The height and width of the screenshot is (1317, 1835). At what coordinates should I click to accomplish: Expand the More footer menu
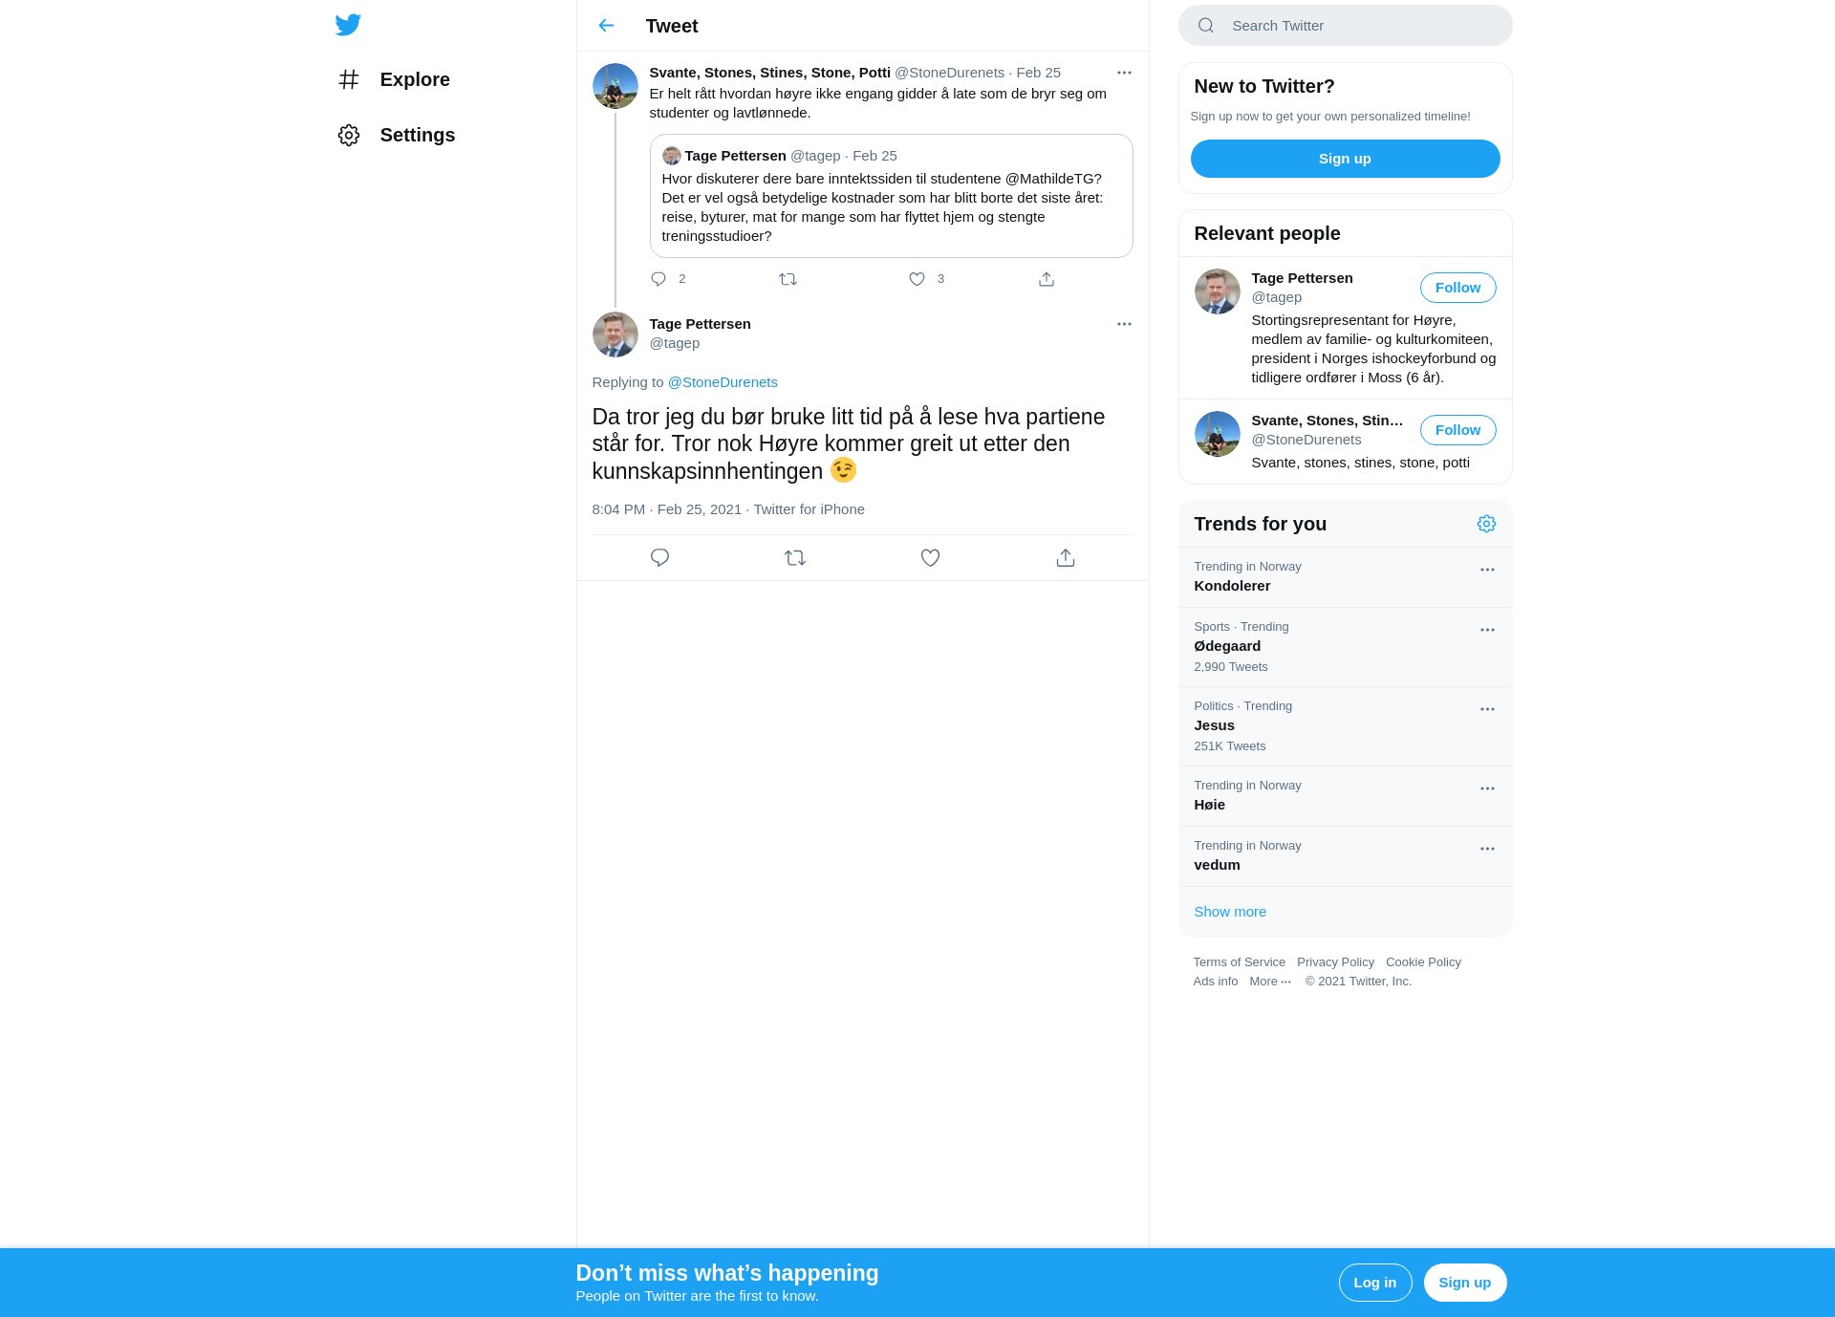[1270, 982]
